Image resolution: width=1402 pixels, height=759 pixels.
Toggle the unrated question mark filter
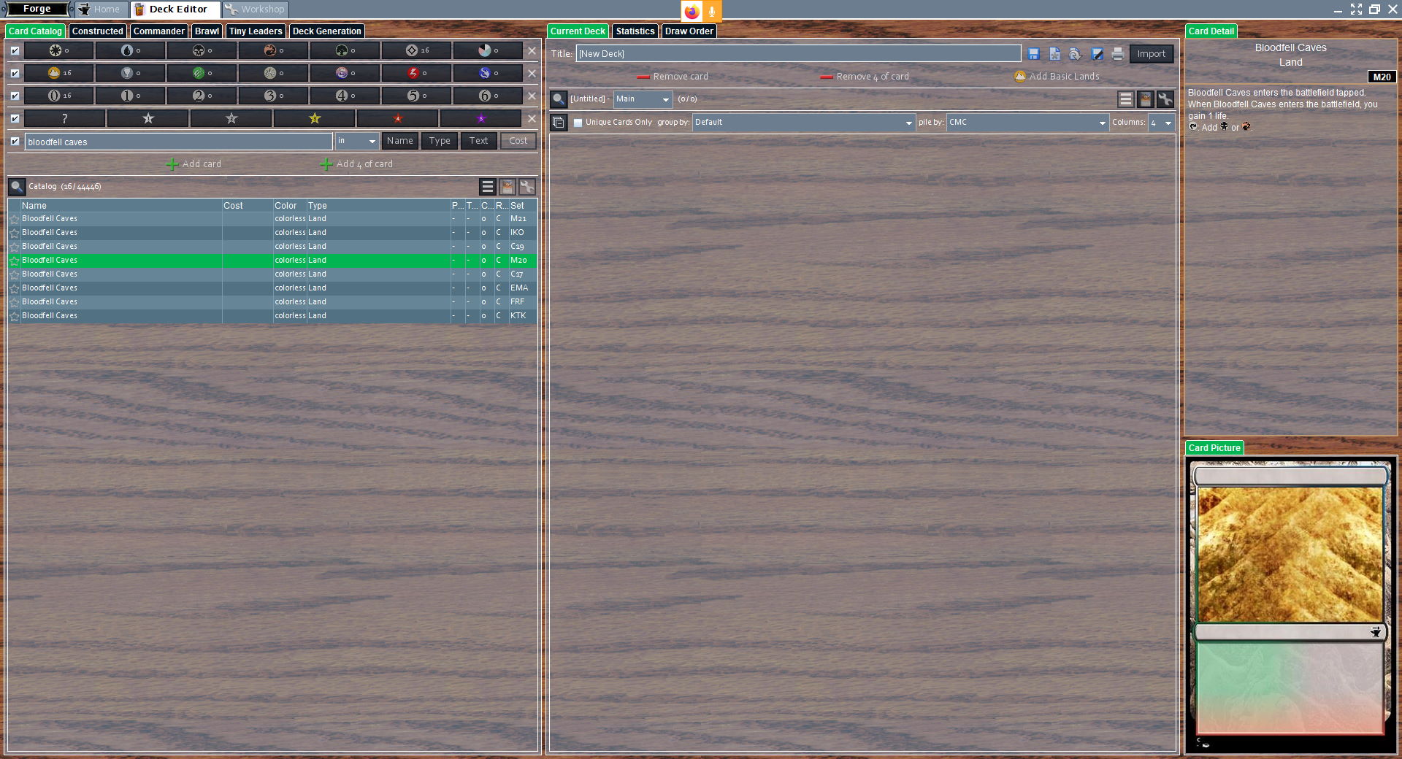click(x=65, y=118)
